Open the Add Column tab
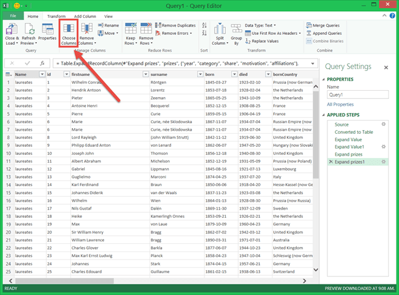This screenshot has height=295, width=399. tap(85, 15)
